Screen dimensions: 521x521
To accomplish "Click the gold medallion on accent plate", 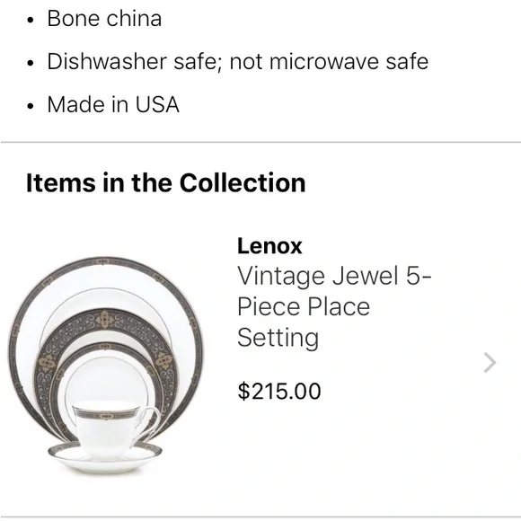I will click(x=105, y=320).
